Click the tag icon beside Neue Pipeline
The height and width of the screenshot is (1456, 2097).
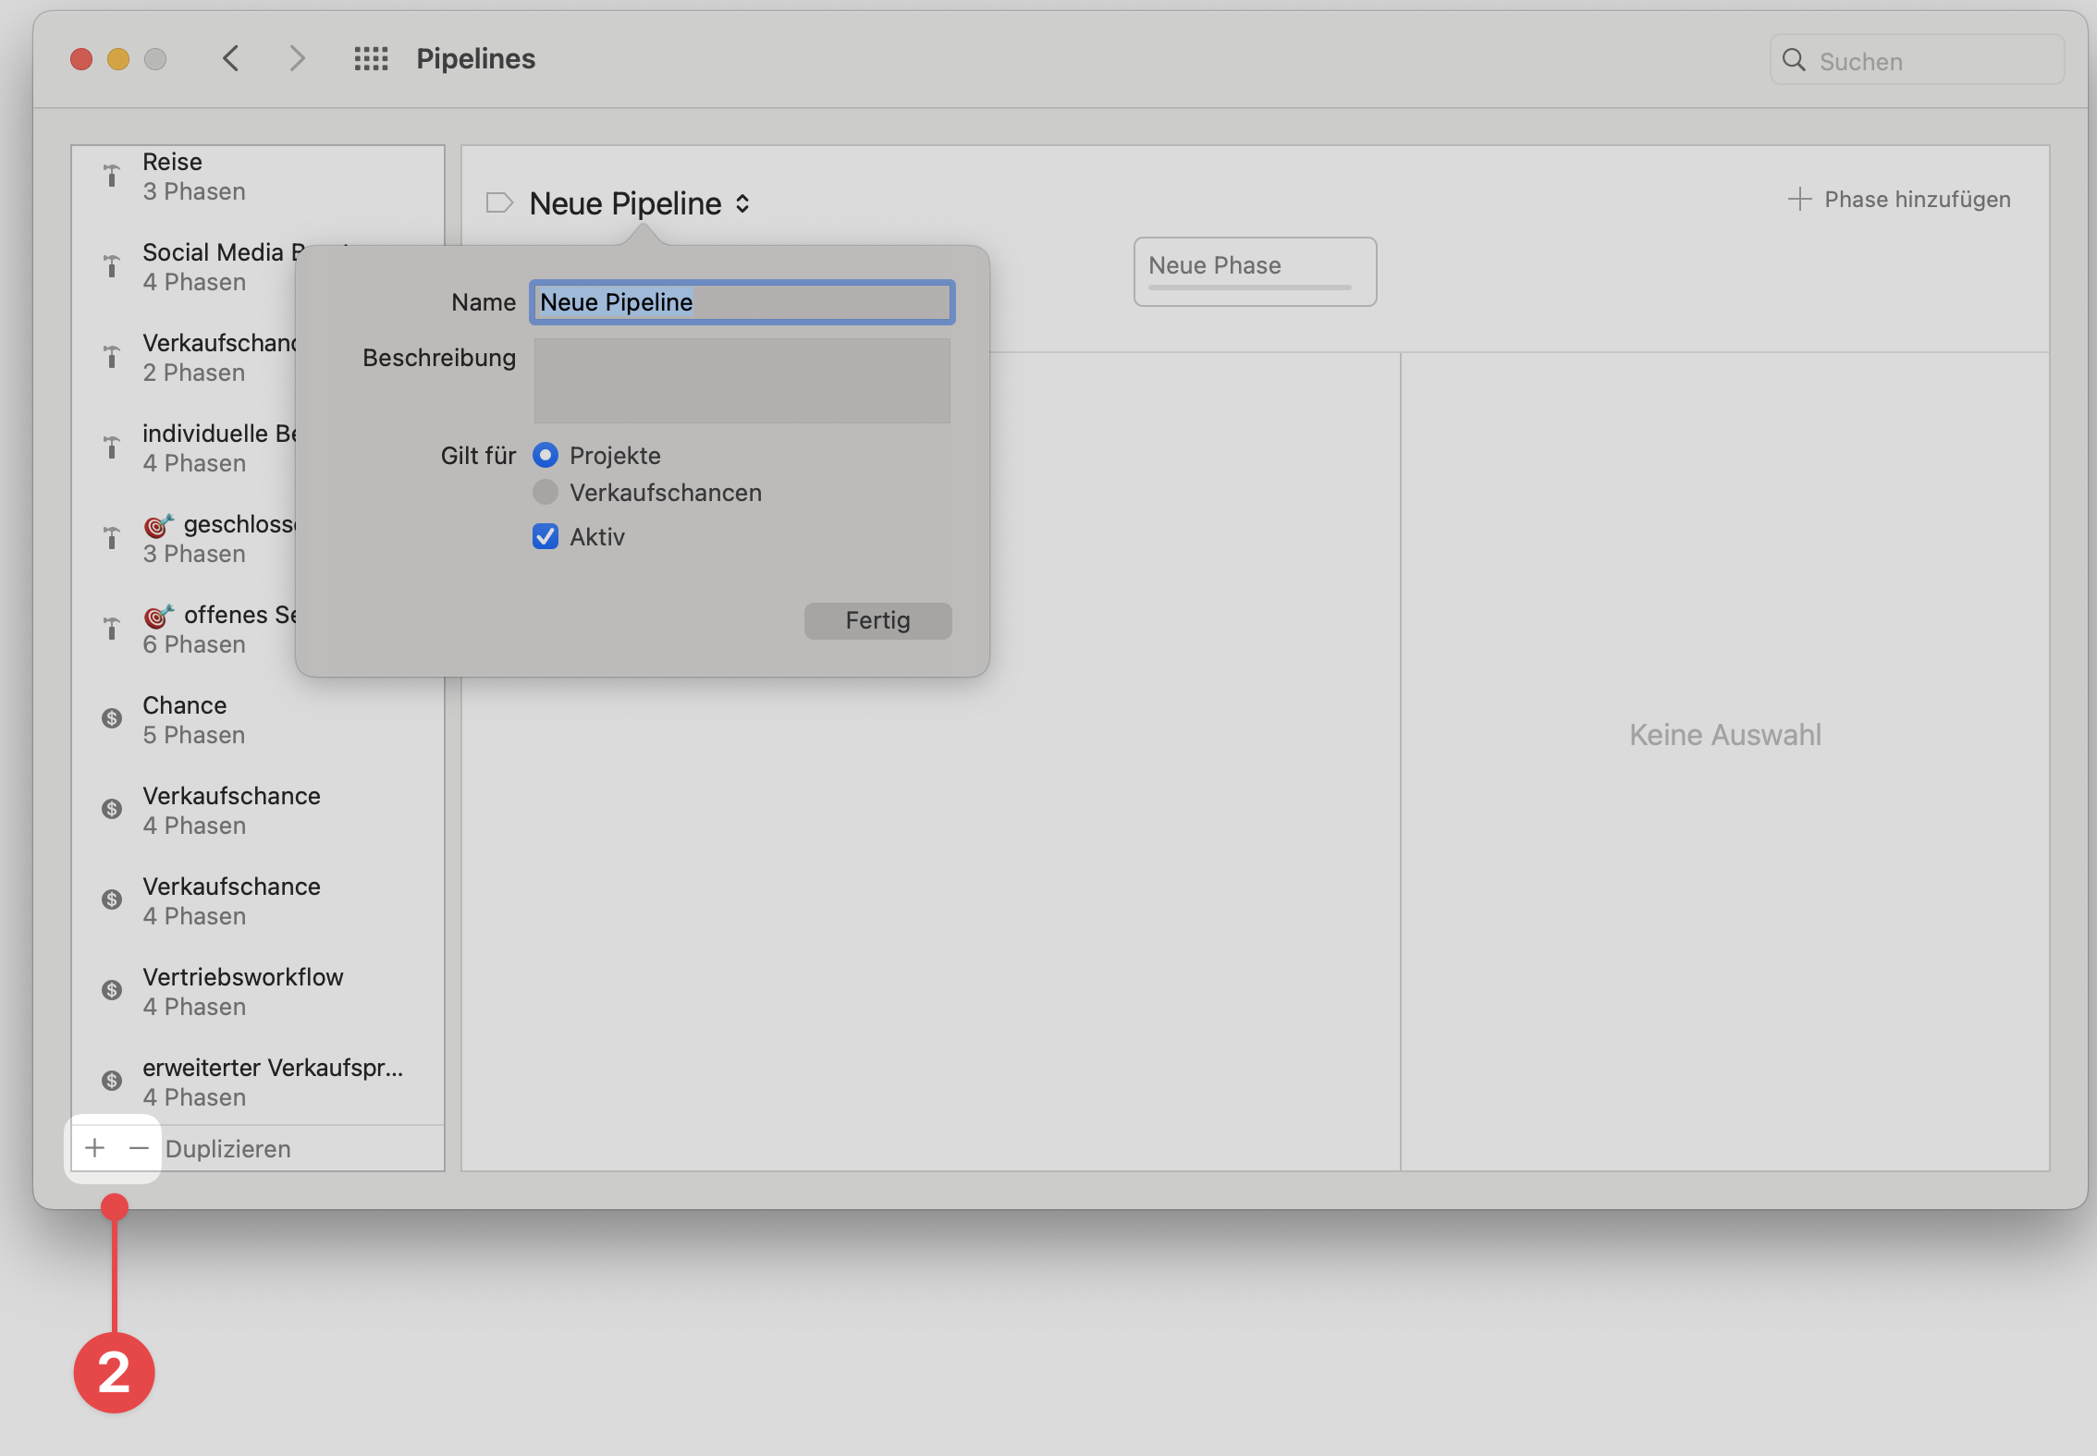(x=499, y=202)
